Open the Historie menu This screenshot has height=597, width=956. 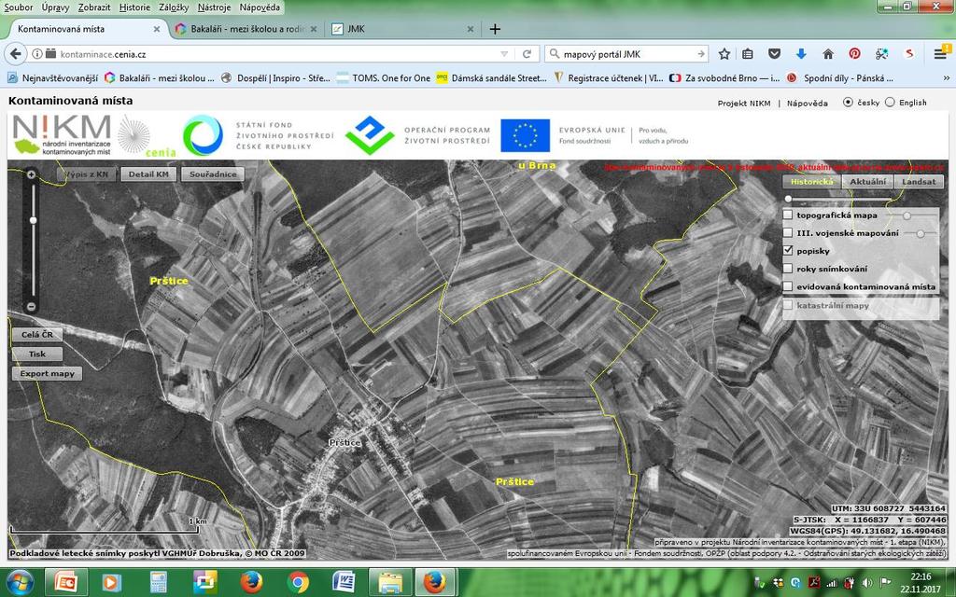pyautogui.click(x=134, y=7)
